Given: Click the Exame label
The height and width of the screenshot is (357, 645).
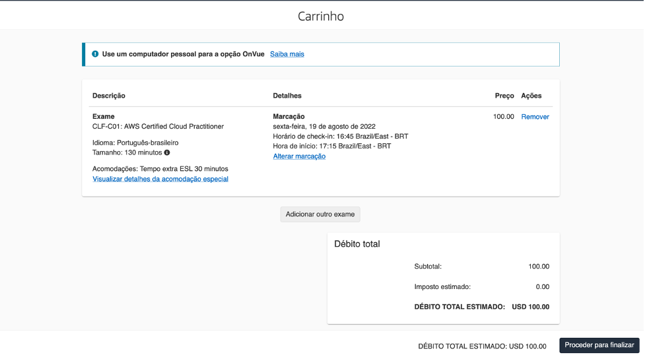Looking at the screenshot, I should click(103, 116).
